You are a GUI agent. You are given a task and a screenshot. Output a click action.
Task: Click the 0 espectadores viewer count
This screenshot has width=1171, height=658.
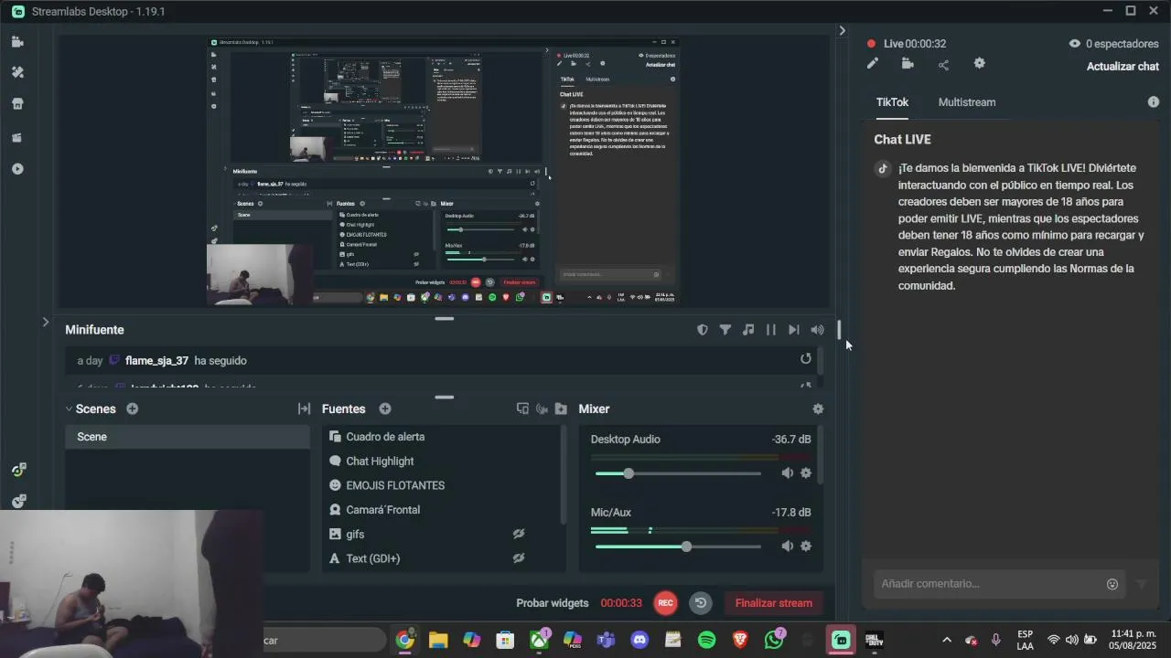1113,44
